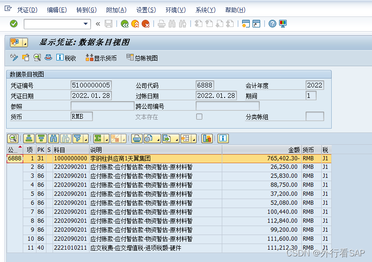Click the orange Exit icon
The image size is (372, 262).
tap(135, 24)
